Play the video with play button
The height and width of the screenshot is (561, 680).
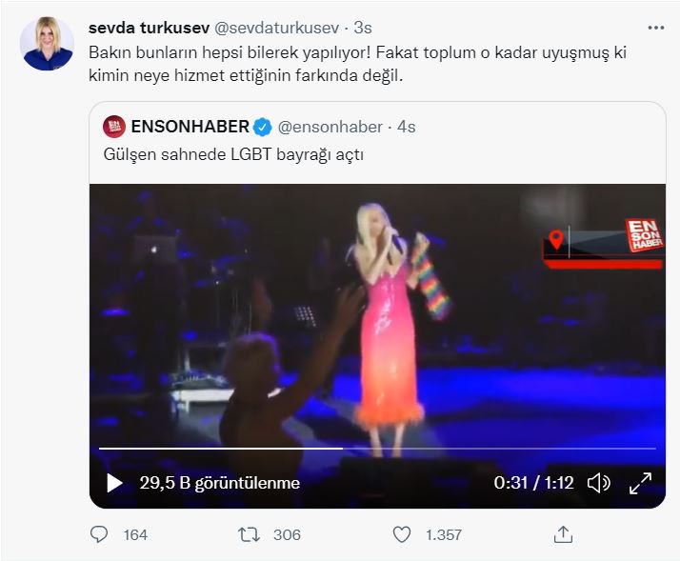[114, 483]
